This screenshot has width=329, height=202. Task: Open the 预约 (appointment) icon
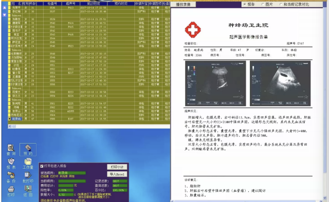[28, 150]
